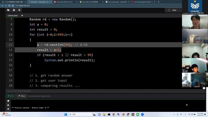Click the 'Process exited - Return Code: 0' output text

[30, 108]
